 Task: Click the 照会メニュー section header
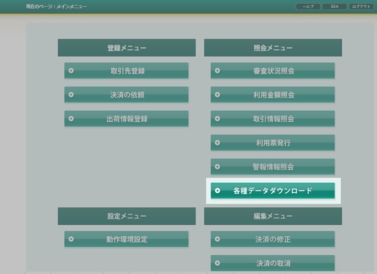[273, 48]
